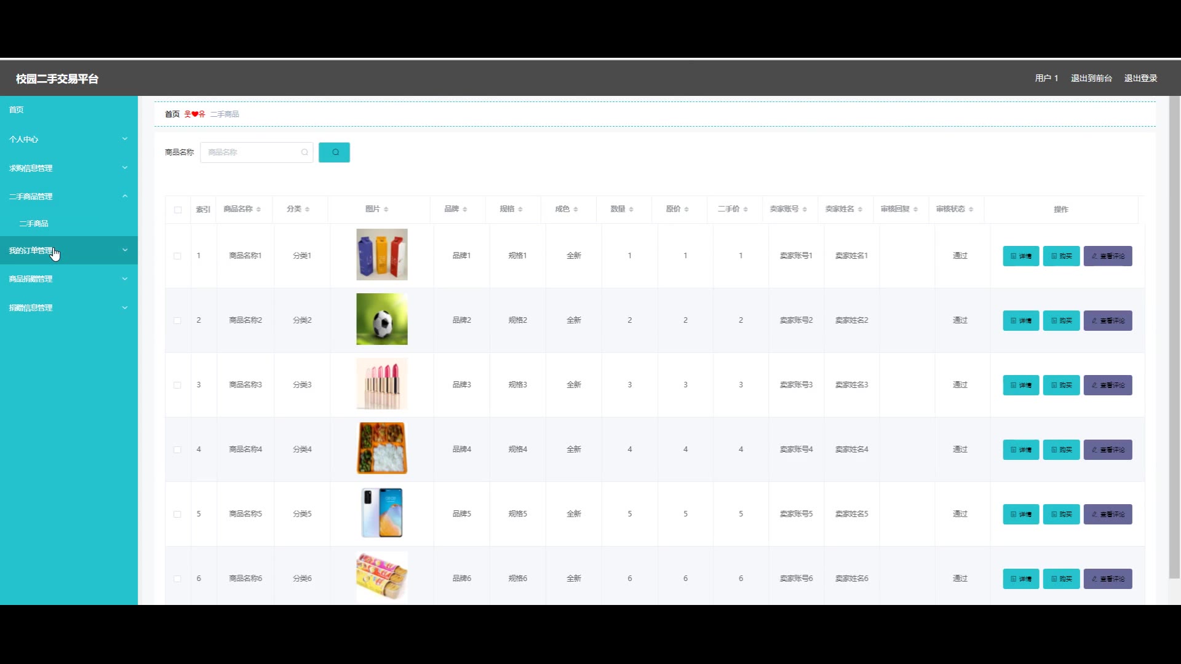Sort table by 原价 sort arrows

click(686, 210)
